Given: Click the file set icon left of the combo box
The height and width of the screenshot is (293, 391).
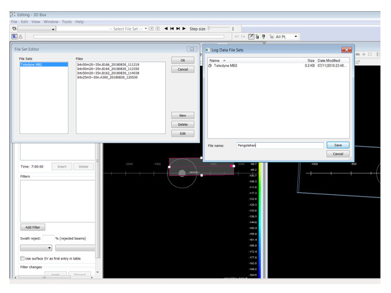Looking at the screenshot, I should pyautogui.click(x=14, y=29).
